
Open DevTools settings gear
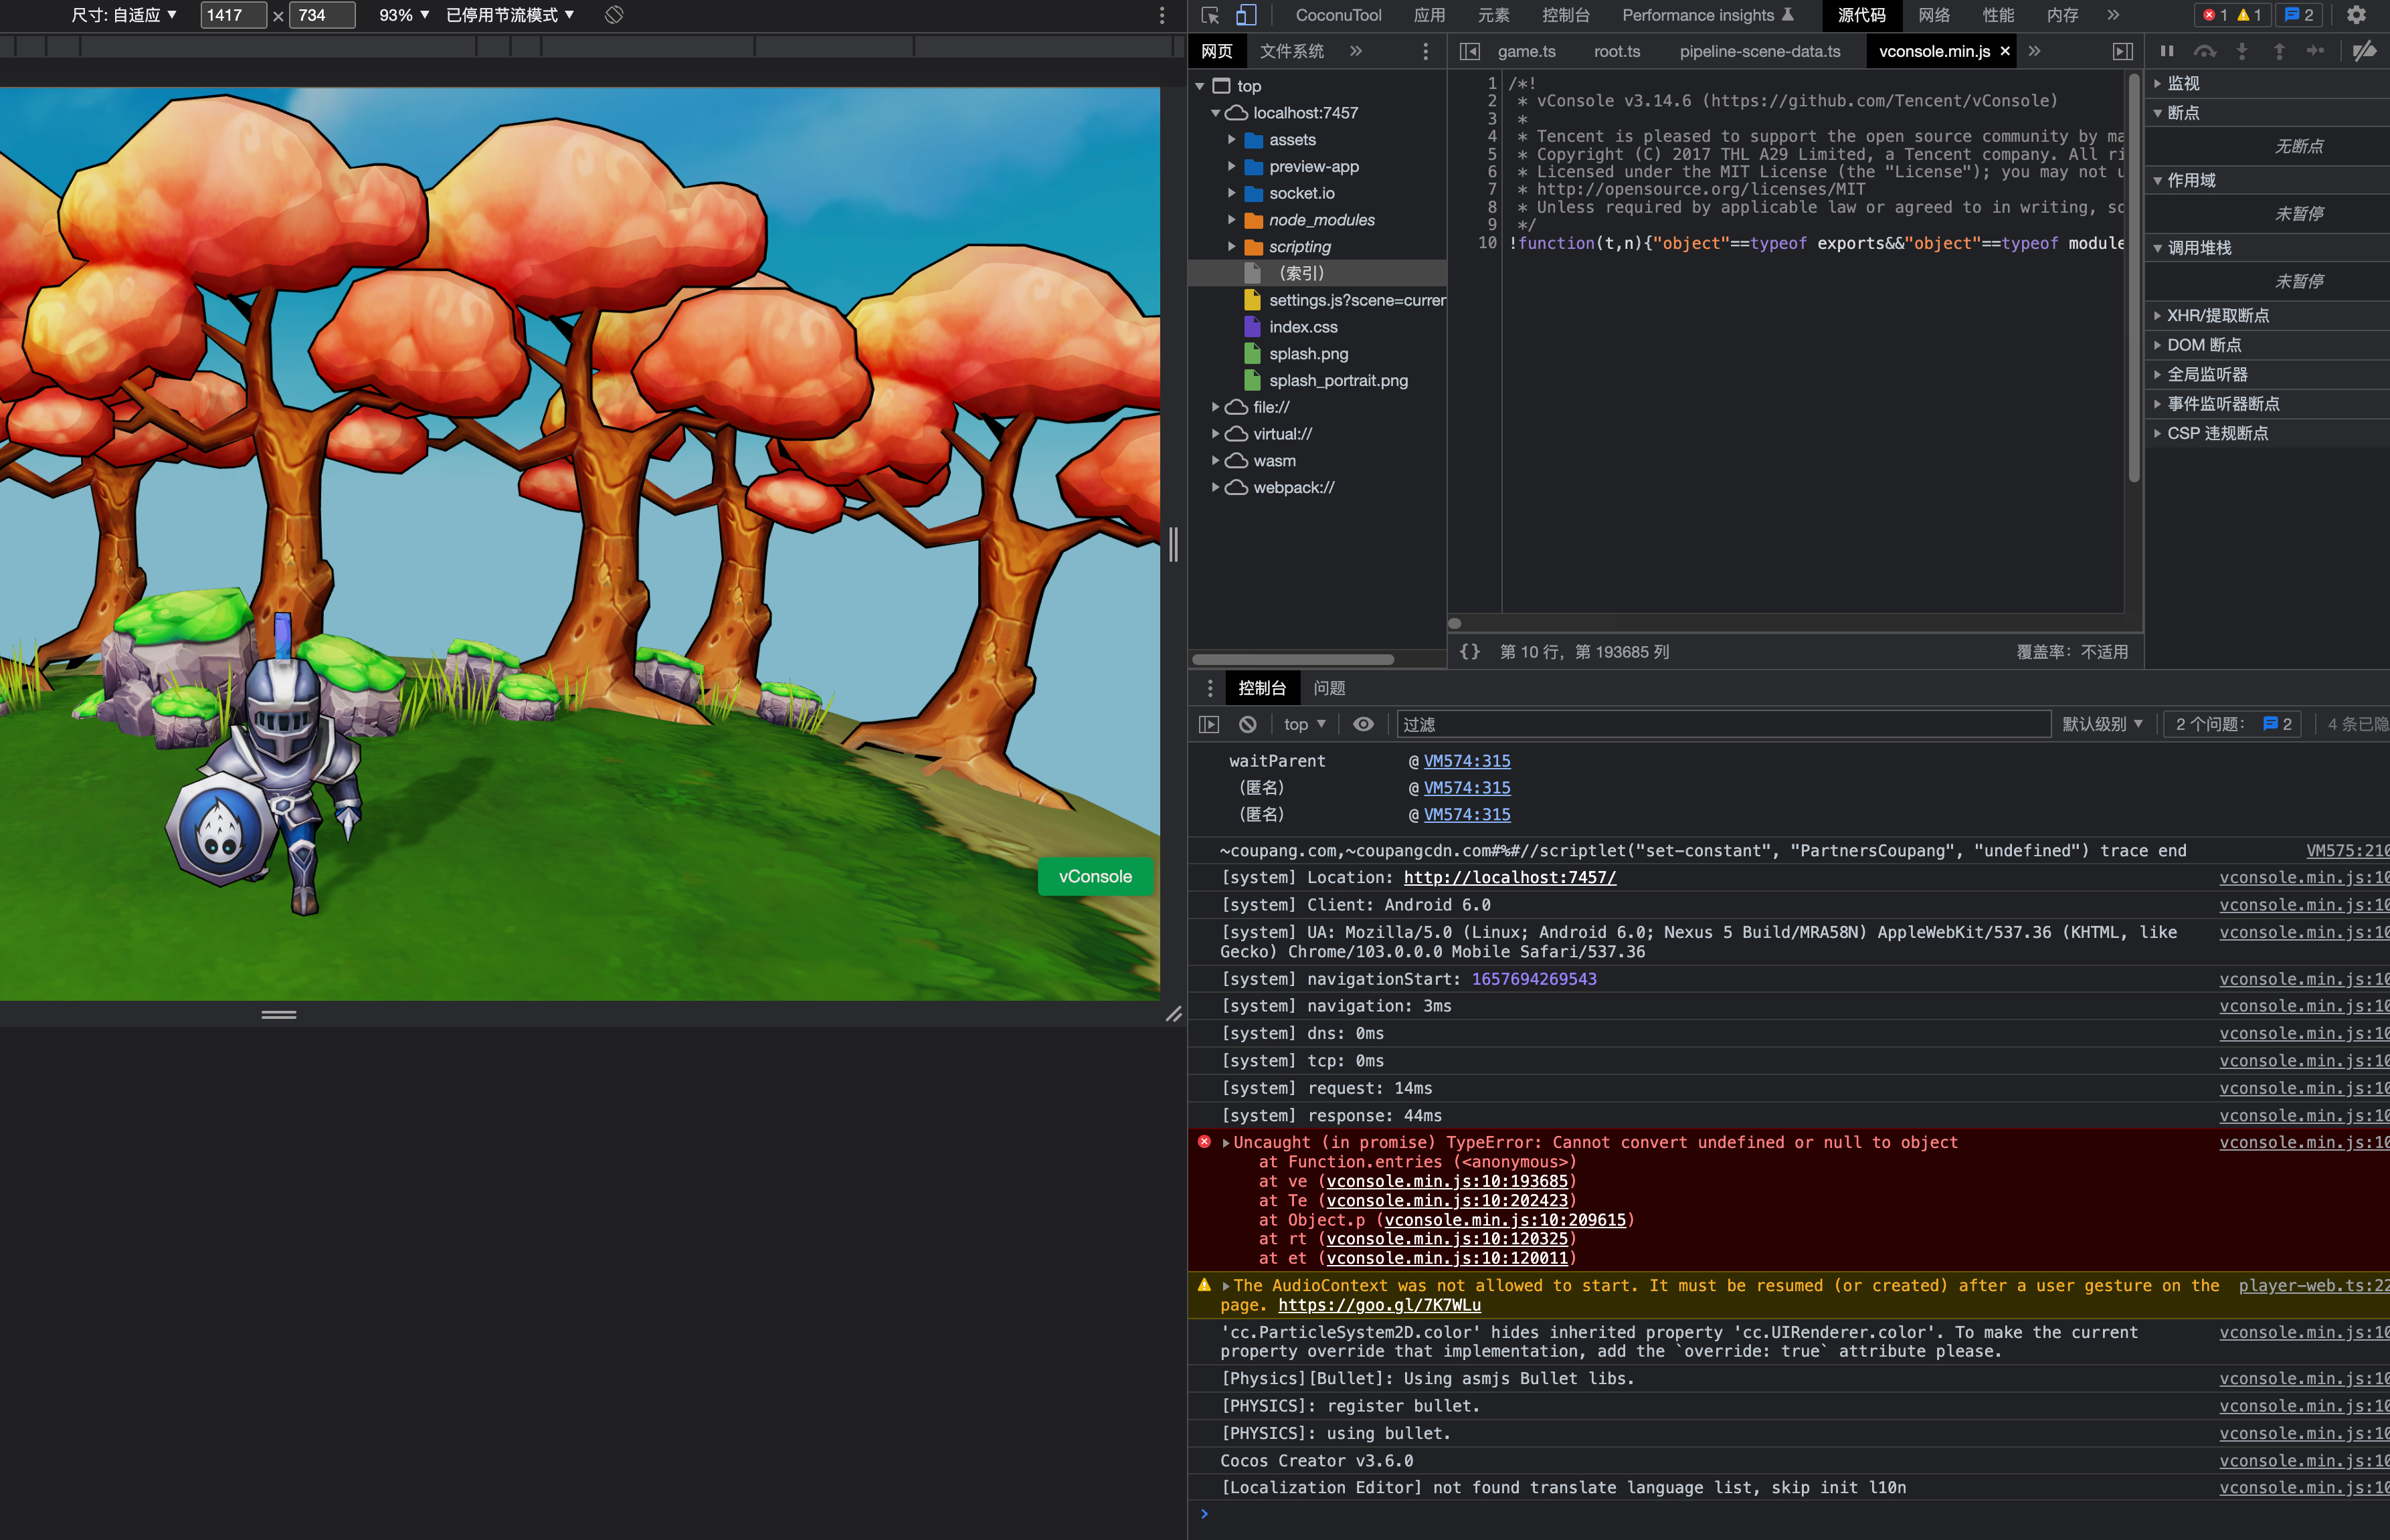tap(2356, 15)
